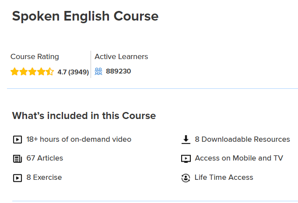Click the articles newspaper icon
The width and height of the screenshot is (298, 203).
tap(17, 159)
